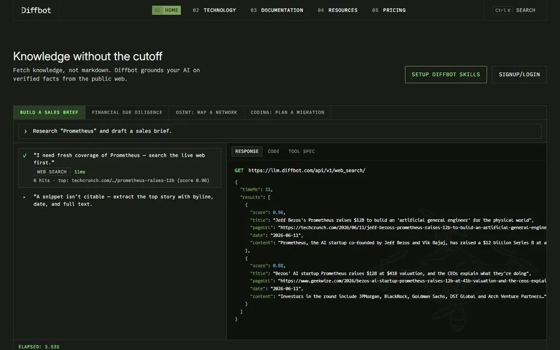Click the "Jeff Bezos's Prometheus raises $12B" title

point(403,220)
